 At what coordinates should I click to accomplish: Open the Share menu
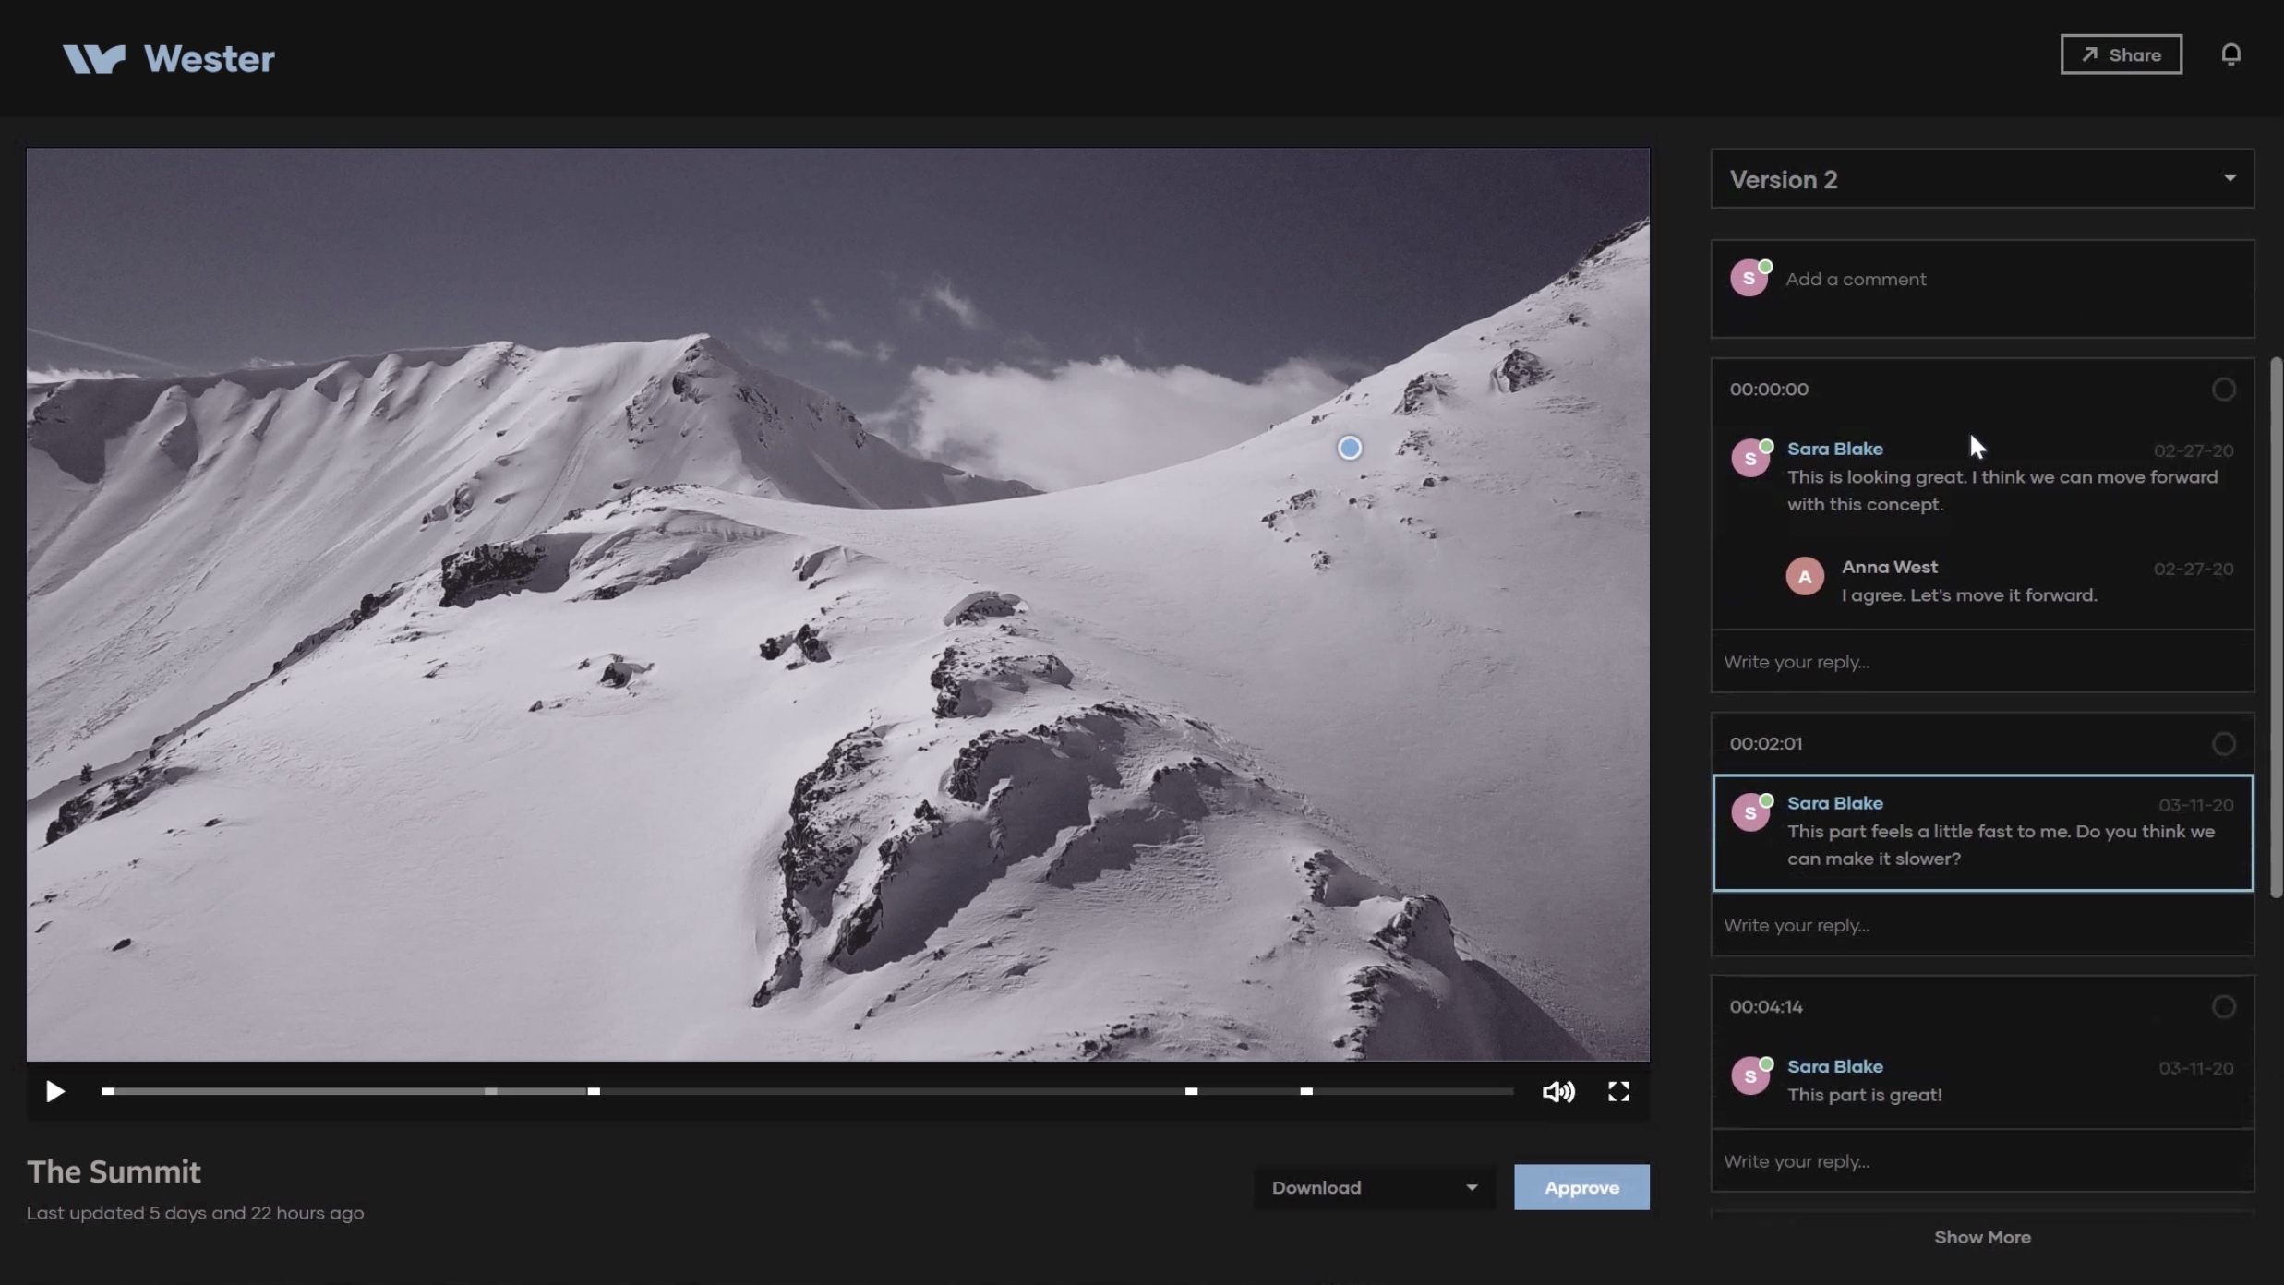(x=2121, y=54)
